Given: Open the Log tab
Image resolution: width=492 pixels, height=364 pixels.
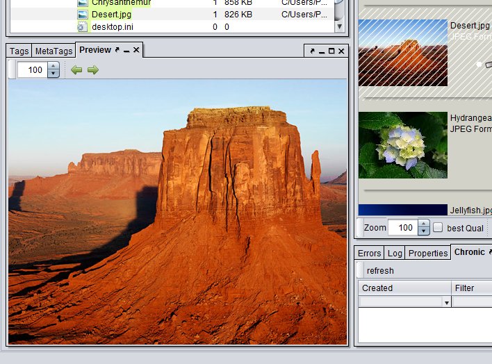Looking at the screenshot, I should [395, 254].
